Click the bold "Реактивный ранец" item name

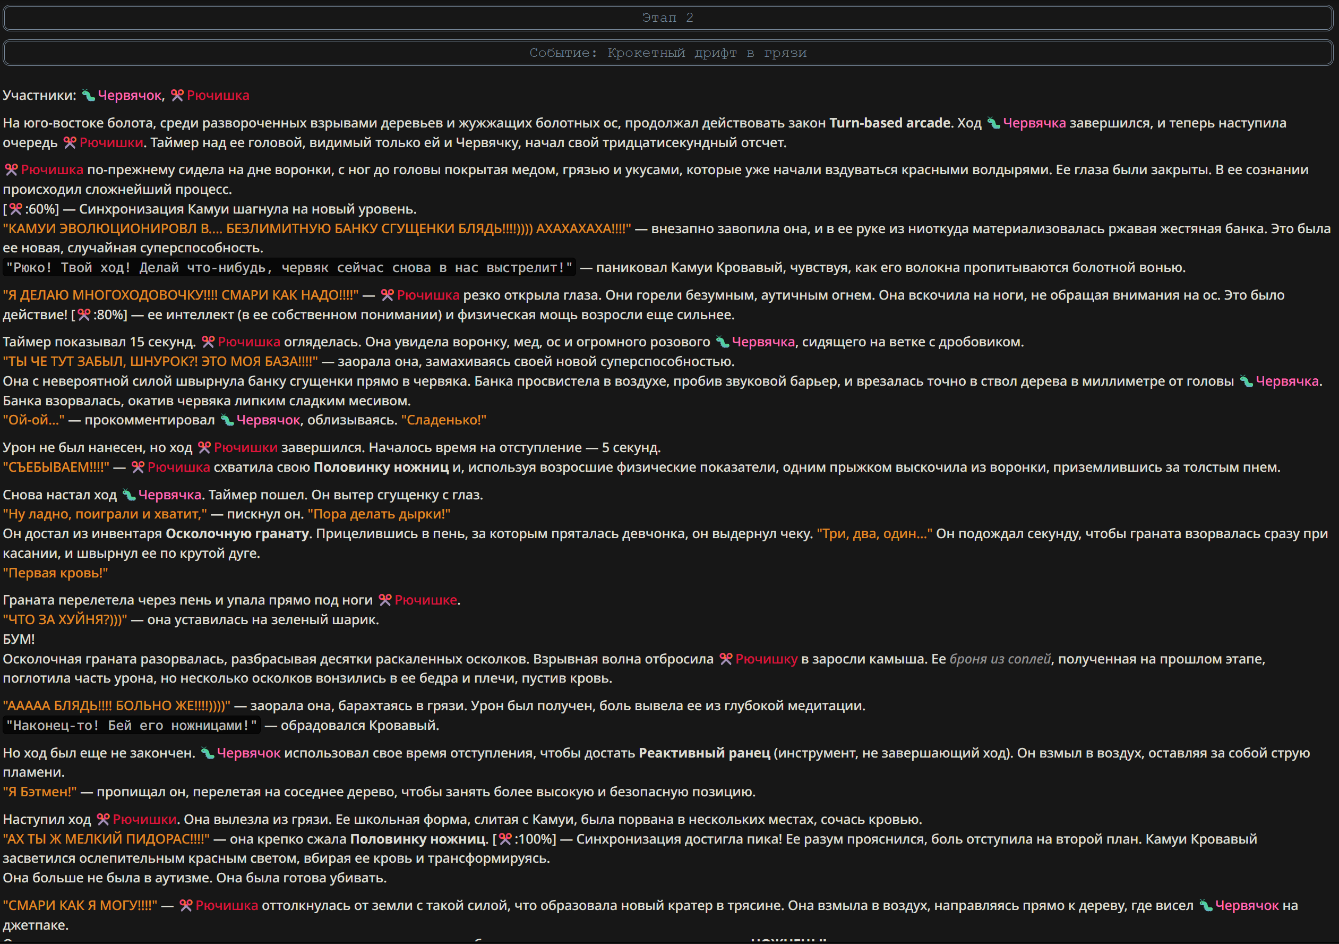point(704,753)
